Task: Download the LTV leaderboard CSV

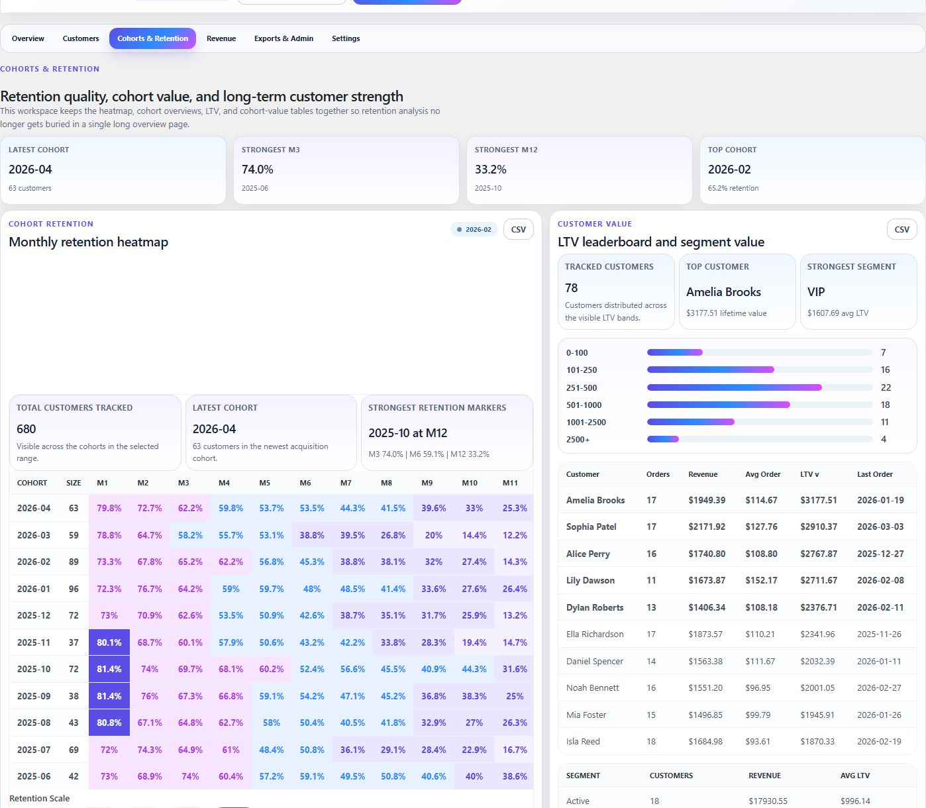Action: tap(901, 229)
